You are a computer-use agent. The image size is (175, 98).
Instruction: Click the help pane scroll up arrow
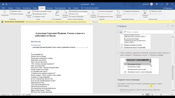[x=173, y=37]
